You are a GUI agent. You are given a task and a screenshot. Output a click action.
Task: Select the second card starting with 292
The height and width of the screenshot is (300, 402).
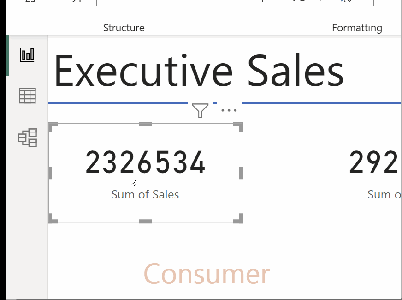tap(374, 163)
